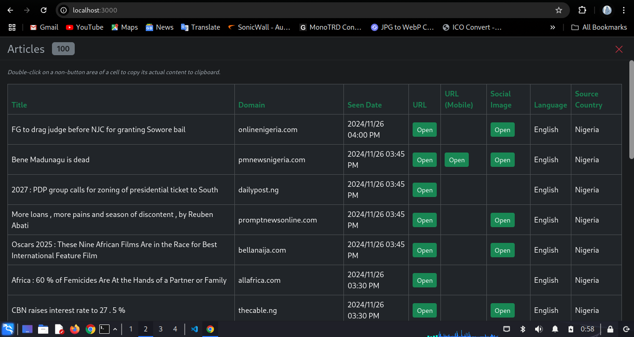Open the MonoTRD Con bookmark
Viewport: 634px width, 337px height.
click(330, 27)
